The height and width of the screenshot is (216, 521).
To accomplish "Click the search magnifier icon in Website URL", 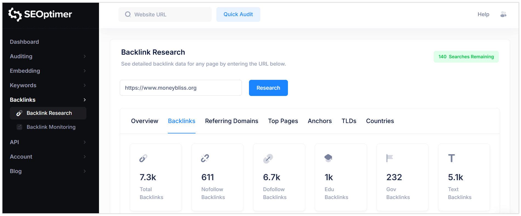I will point(128,14).
